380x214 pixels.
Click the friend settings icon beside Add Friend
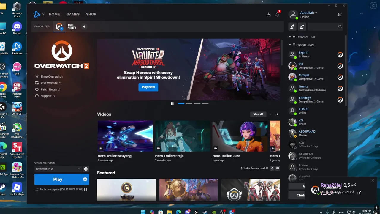[x=302, y=26]
